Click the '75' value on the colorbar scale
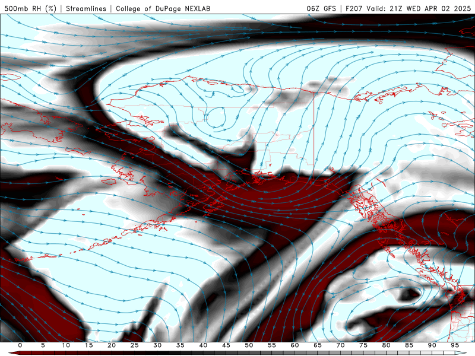Image resolution: width=475 pixels, height=356 pixels. click(363, 345)
